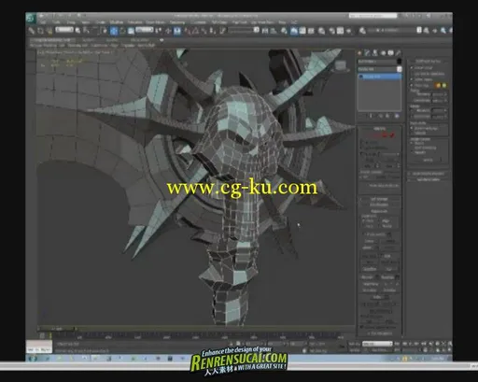478x382 pixels.
Task: Enable Separate By Smoothing Groups checkbox
Action: pos(412,128)
